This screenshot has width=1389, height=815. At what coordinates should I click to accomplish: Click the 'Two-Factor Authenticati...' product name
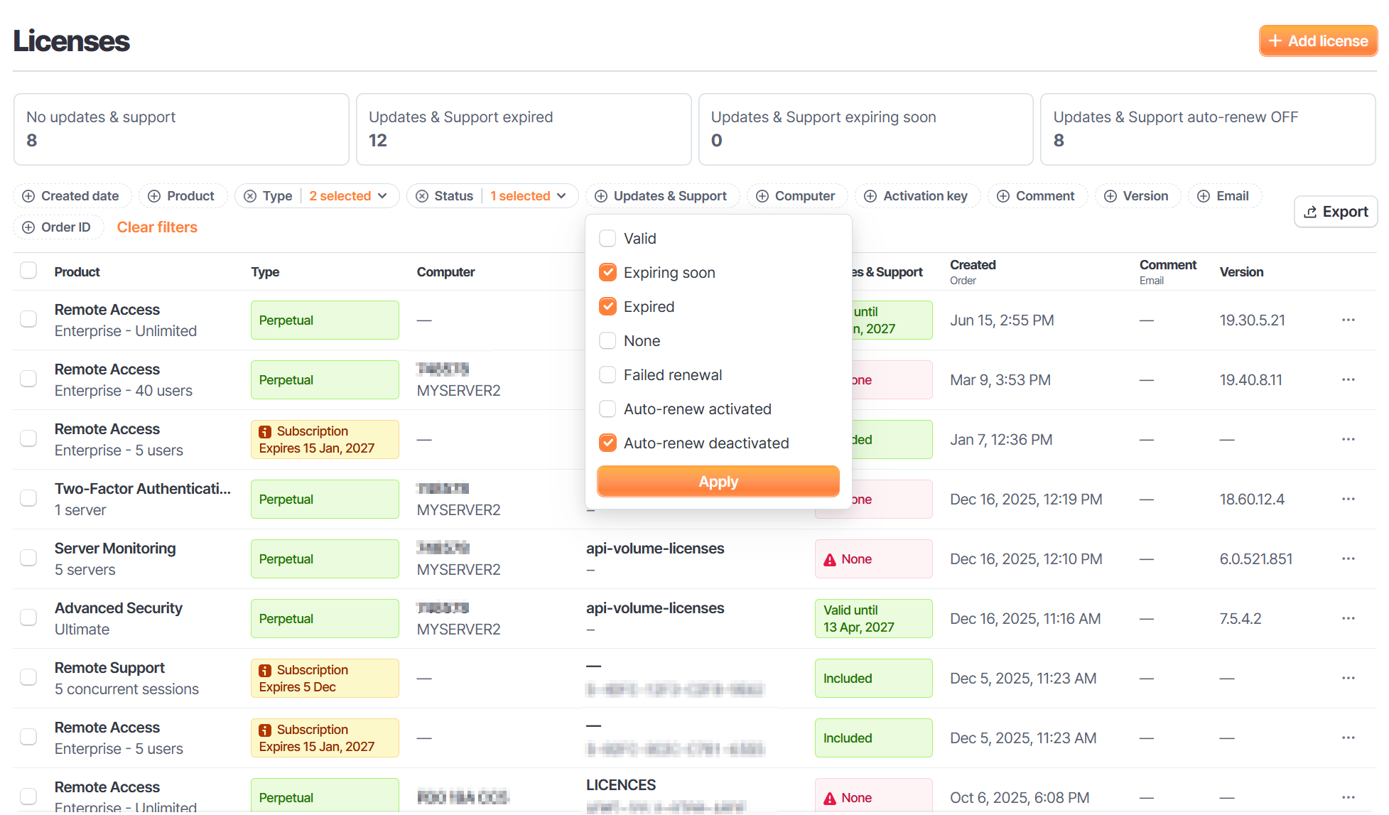[142, 488]
